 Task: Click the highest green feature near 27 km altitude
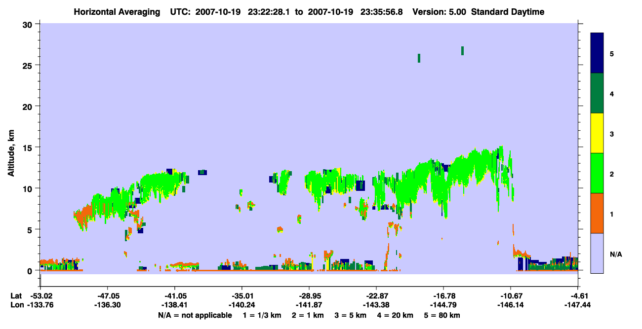click(462, 50)
